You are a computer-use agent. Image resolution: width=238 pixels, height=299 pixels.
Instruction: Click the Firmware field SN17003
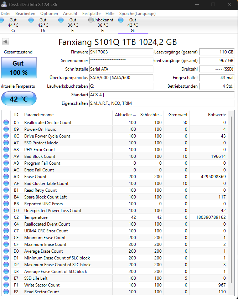click(x=121, y=52)
